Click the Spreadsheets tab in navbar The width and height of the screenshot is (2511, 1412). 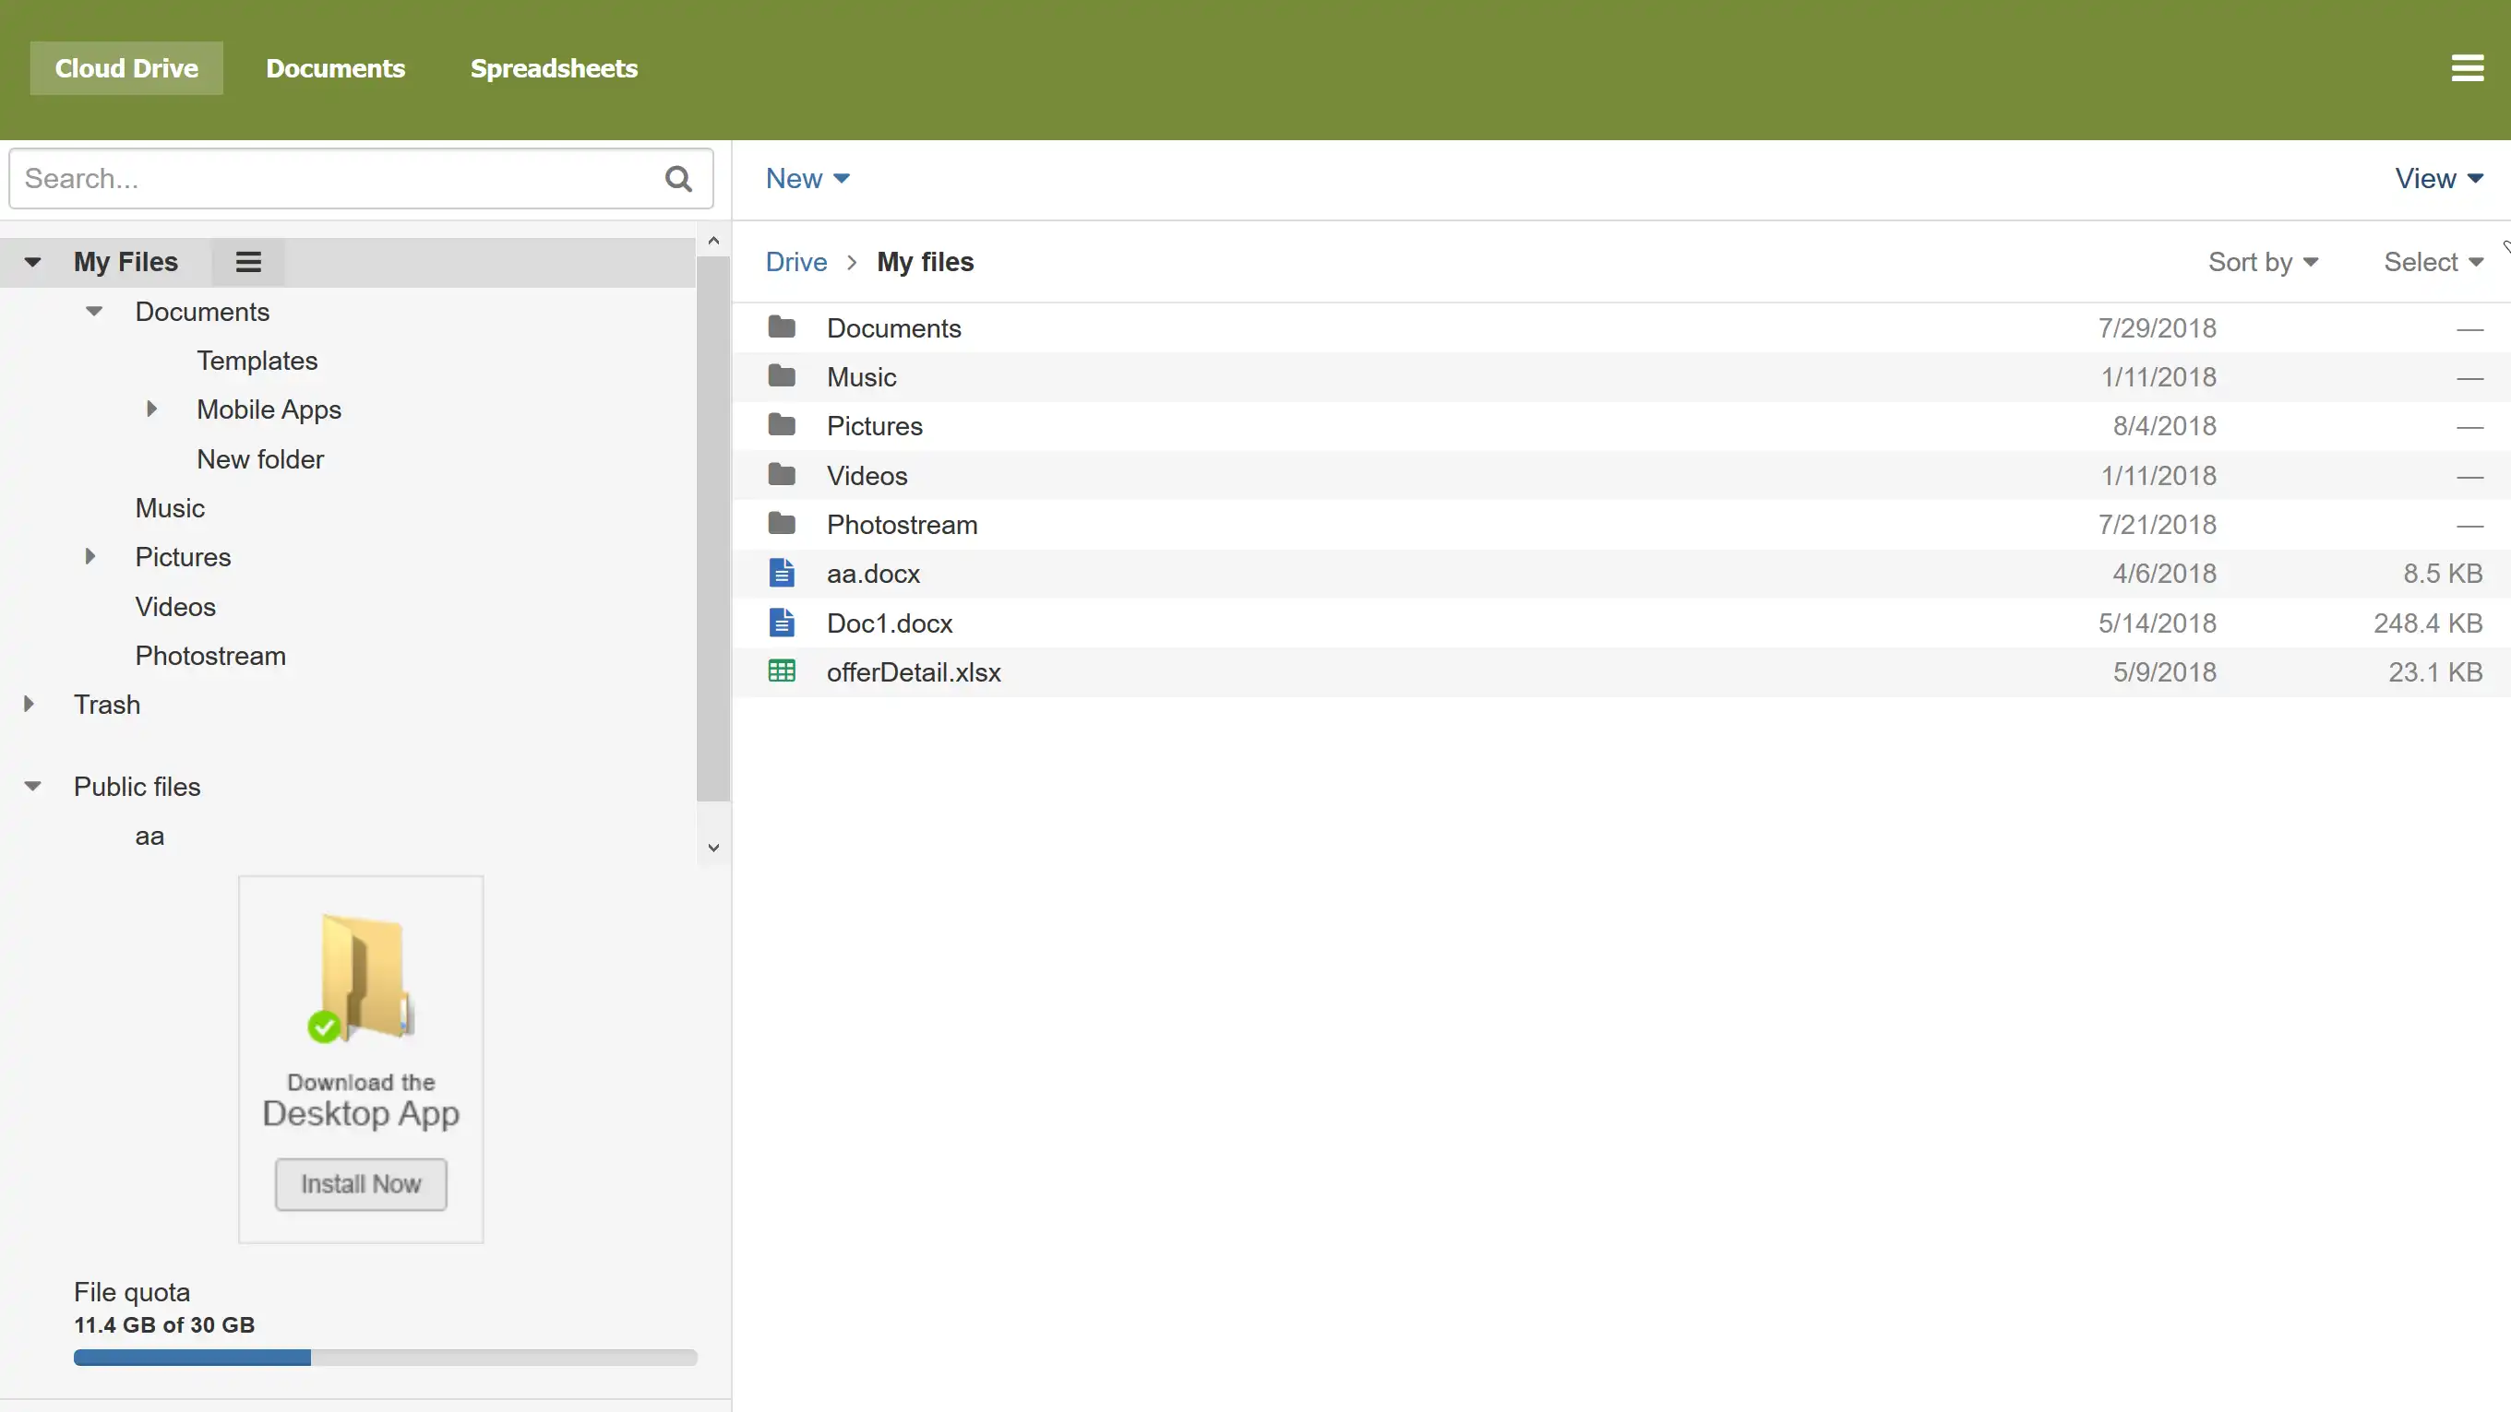pyautogui.click(x=554, y=67)
